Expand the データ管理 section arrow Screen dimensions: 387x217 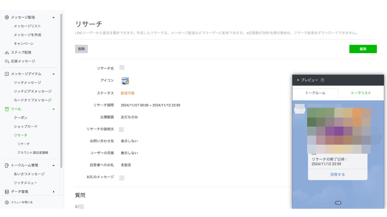54,192
